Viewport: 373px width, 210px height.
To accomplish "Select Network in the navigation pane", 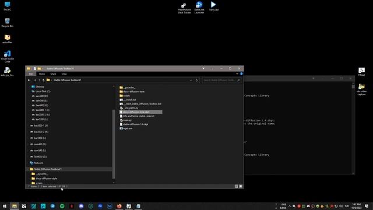I will 37,163.
